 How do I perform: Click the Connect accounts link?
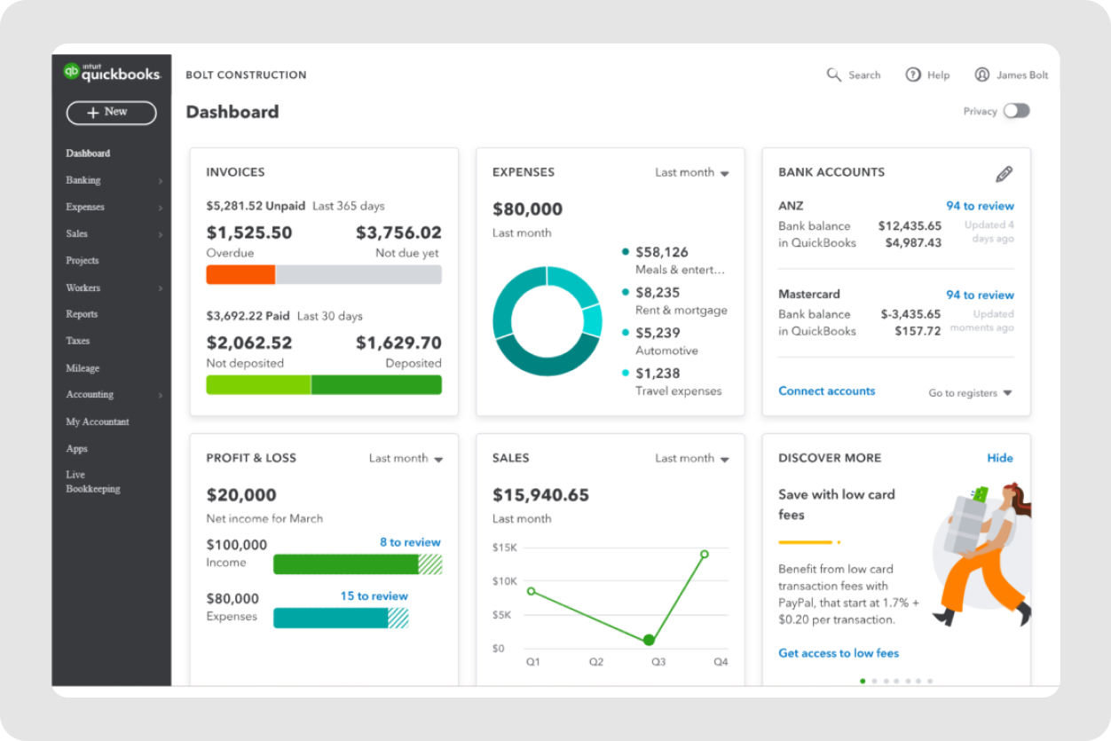(826, 390)
